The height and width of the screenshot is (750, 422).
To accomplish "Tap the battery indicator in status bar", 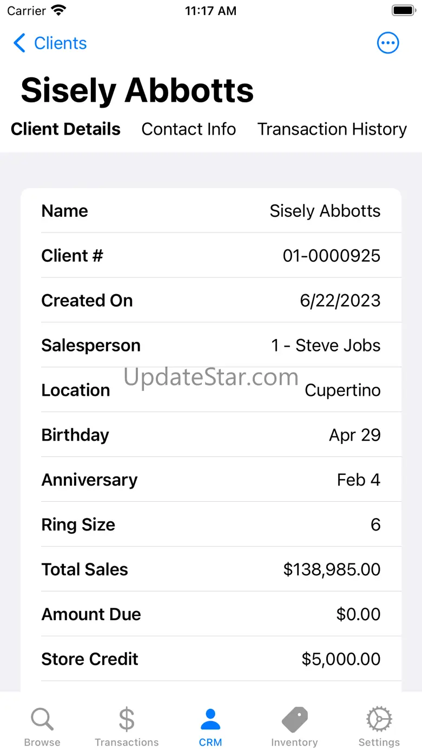I will click(x=403, y=10).
